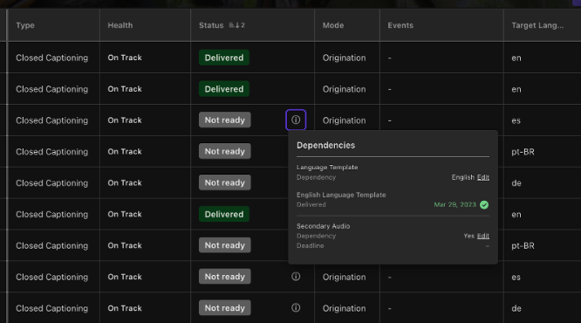Viewport: 581px width, 323px height.
Task: Open info icon in the es row beneath the popup
Action: click(x=296, y=276)
